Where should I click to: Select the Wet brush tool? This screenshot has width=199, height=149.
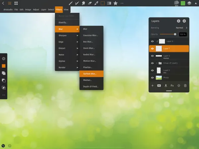(77, 3)
